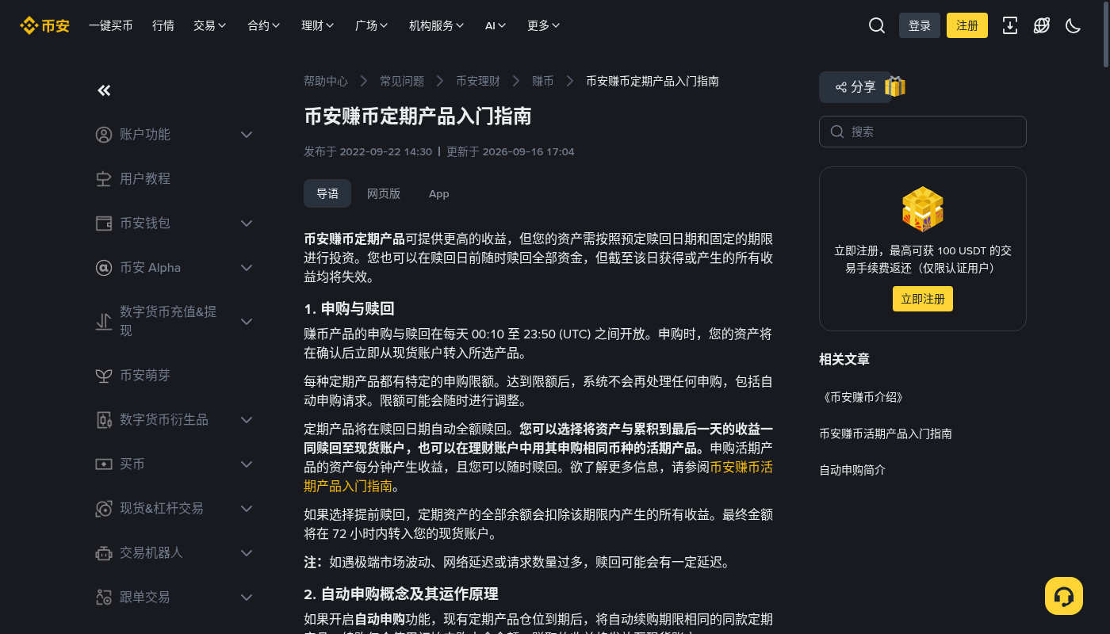Expand the 币安钱包 chevron
This screenshot has height=634, width=1110.
tap(247, 223)
